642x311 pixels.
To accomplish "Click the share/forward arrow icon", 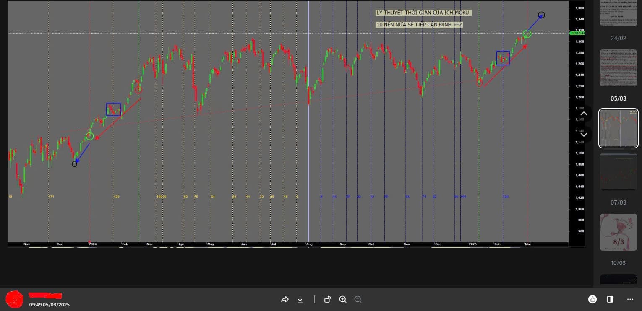I will [x=285, y=299].
